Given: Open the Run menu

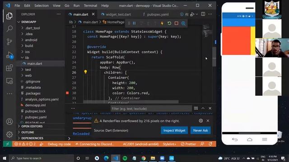Looking at the screenshot, I should [x=76, y=5].
